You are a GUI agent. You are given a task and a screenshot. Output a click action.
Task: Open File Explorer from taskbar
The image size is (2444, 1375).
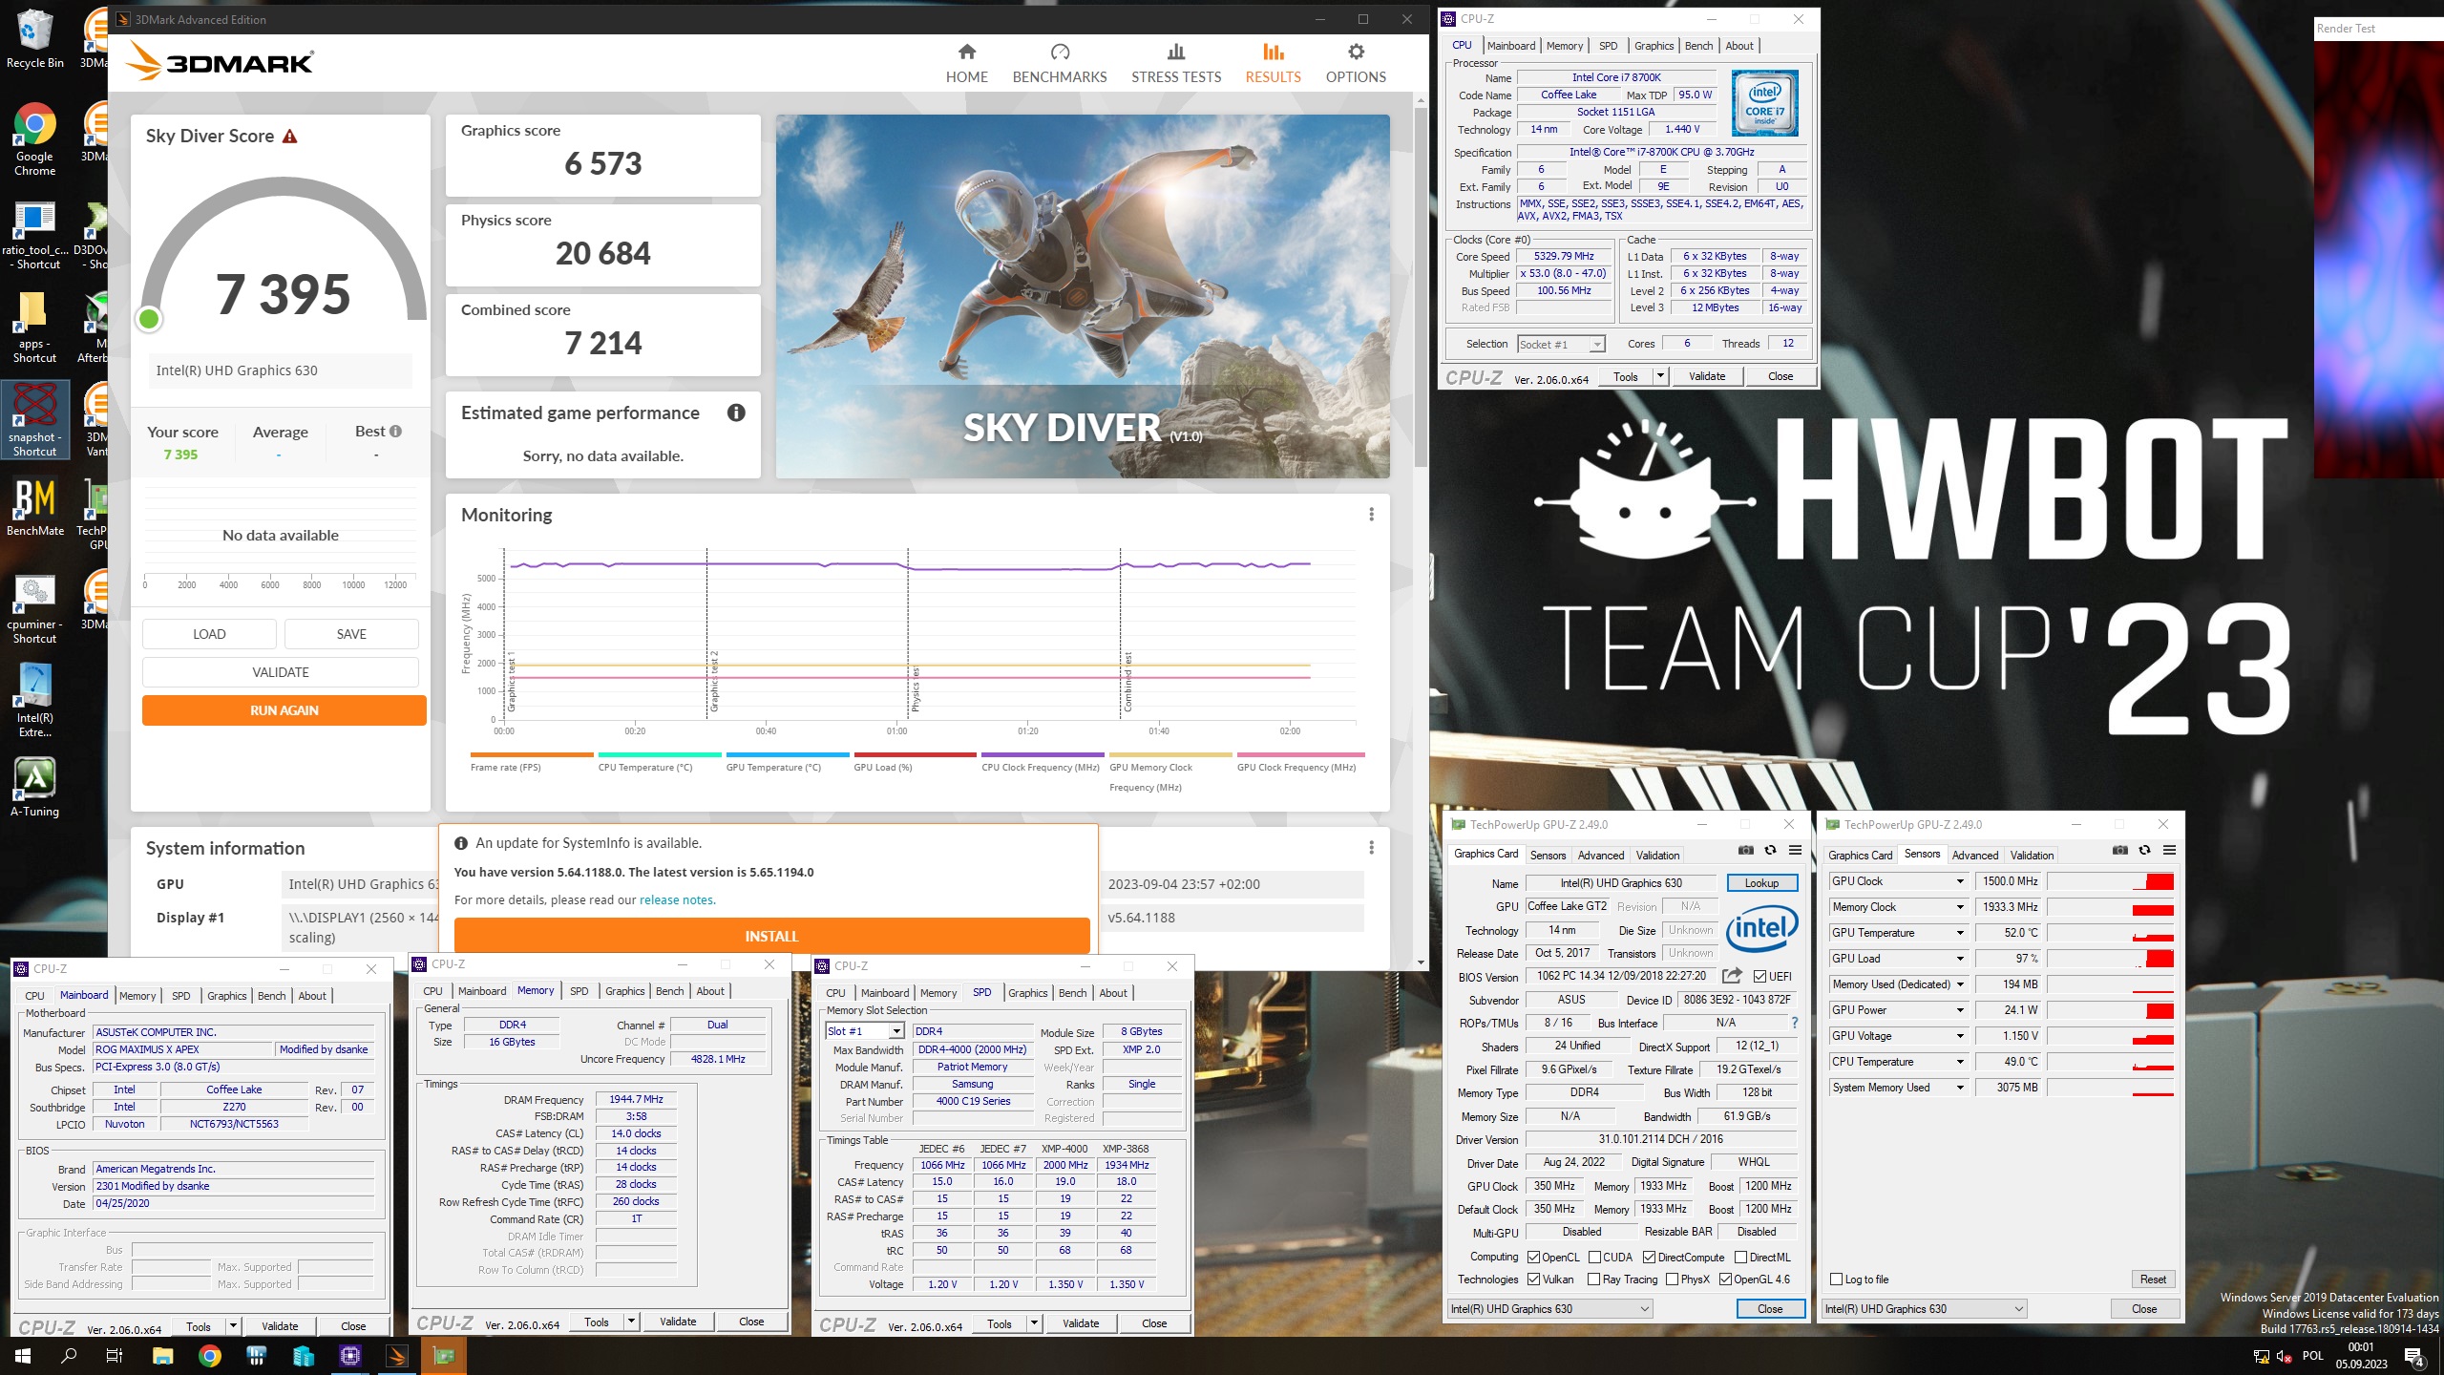click(x=162, y=1356)
